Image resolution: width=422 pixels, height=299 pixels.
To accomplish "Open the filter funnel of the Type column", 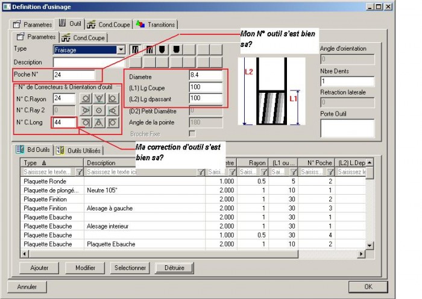I will point(80,172).
